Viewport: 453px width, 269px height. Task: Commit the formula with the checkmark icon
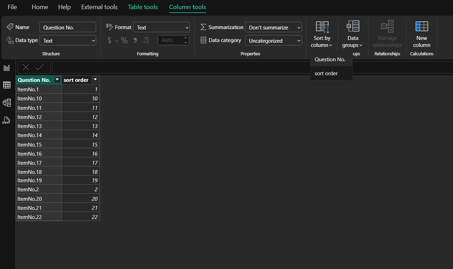point(39,67)
